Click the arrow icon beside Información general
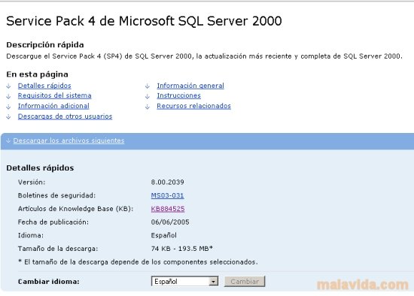The width and height of the screenshot is (414, 296). tap(148, 86)
